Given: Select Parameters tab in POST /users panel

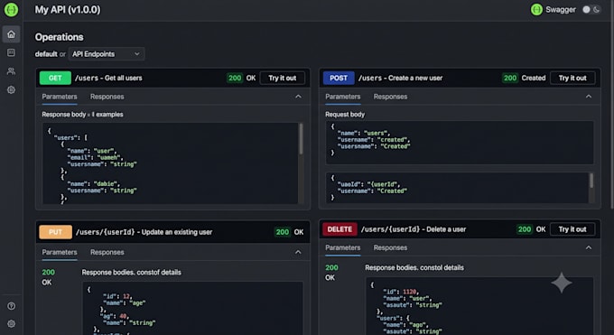Looking at the screenshot, I should point(342,97).
